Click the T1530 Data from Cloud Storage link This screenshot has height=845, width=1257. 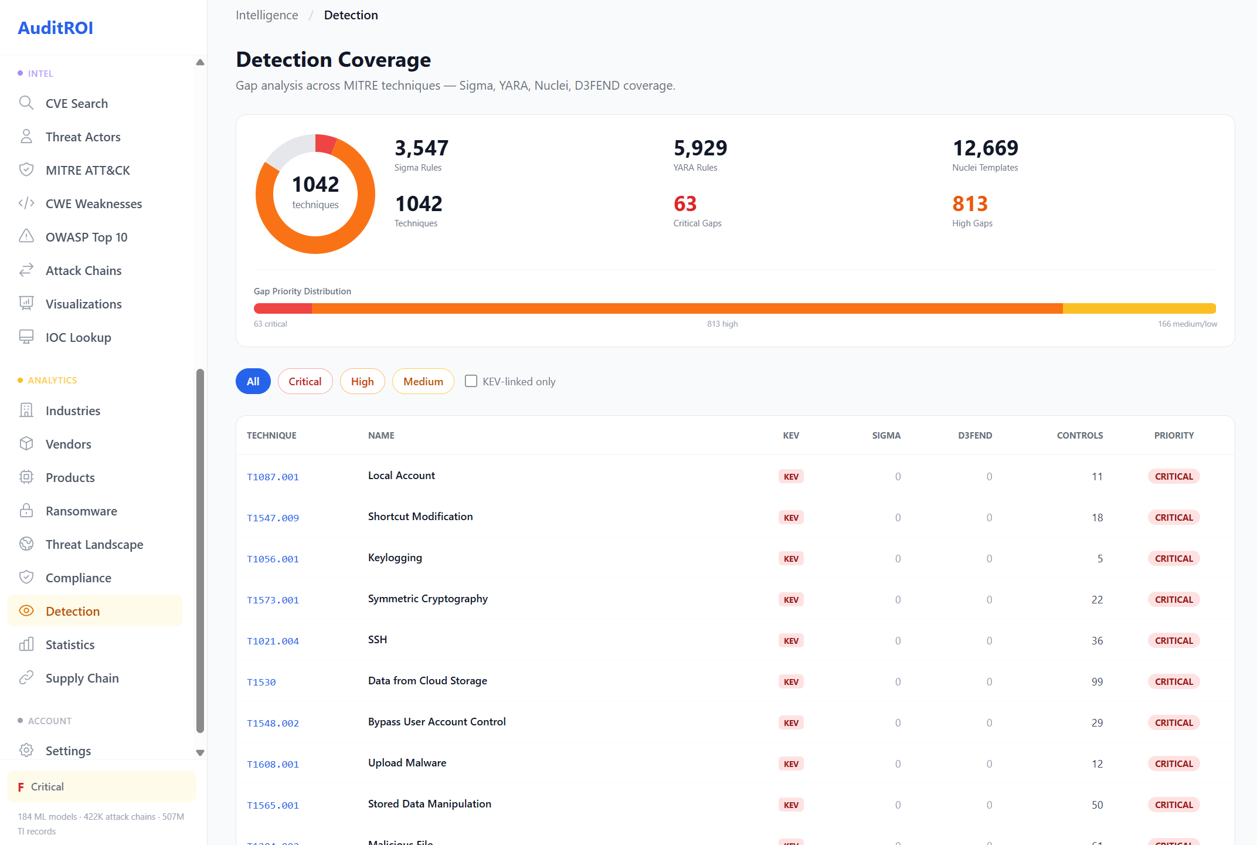[261, 681]
